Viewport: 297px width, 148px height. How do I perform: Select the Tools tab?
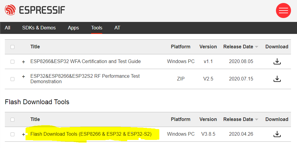pyautogui.click(x=96, y=28)
